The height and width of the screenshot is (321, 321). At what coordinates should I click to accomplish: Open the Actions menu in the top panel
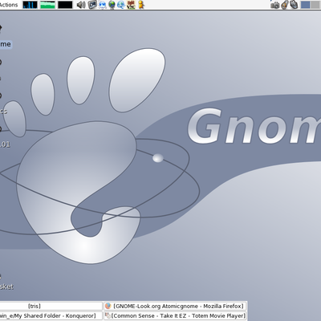8,5
